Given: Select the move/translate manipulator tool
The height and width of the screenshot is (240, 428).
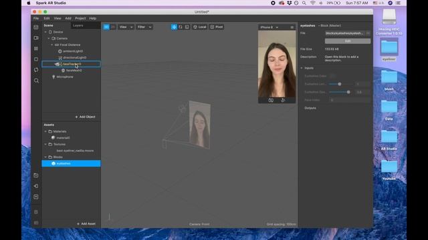Looking at the screenshot, I should tap(174, 27).
